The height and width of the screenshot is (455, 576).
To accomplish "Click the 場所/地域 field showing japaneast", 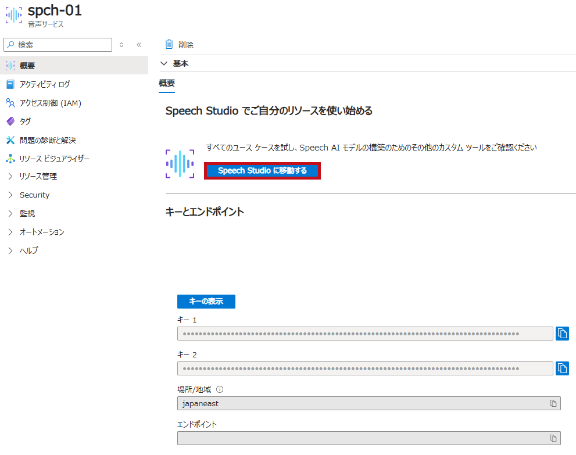I will pyautogui.click(x=369, y=403).
